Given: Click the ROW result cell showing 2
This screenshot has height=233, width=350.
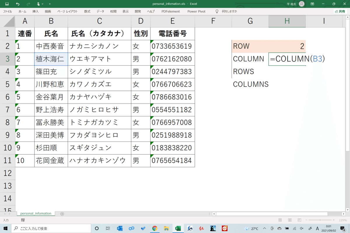Looking at the screenshot, I should pyautogui.click(x=287, y=46).
